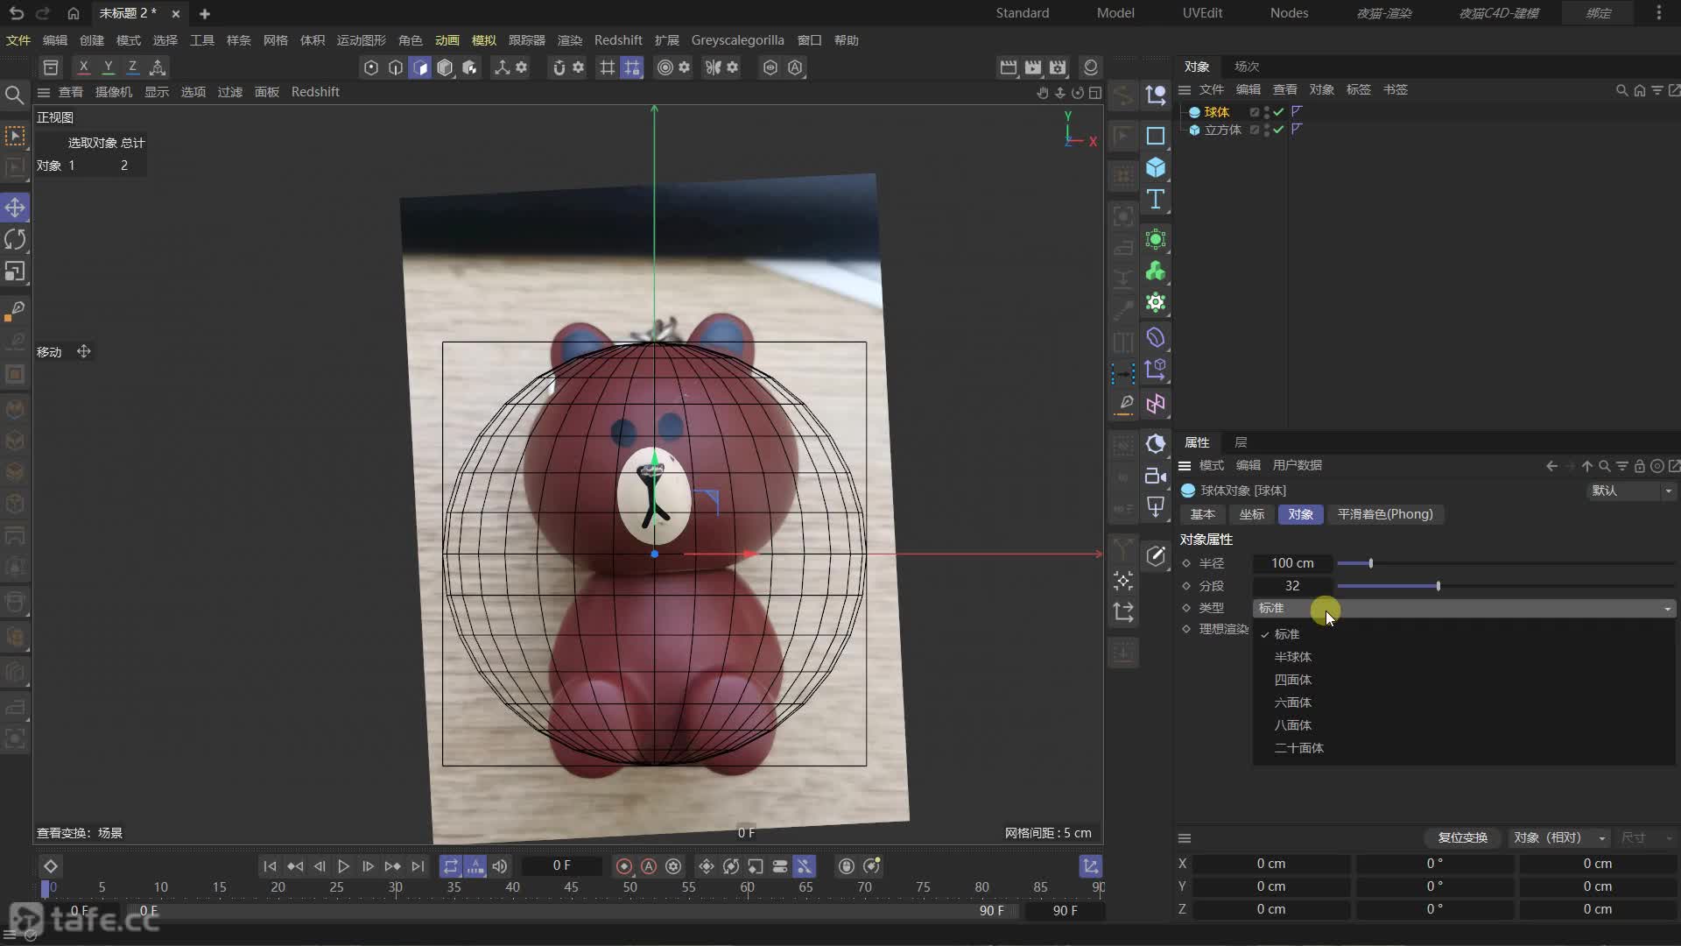Click the home icon in title bar
This screenshot has height=946, width=1681.
[x=74, y=13]
